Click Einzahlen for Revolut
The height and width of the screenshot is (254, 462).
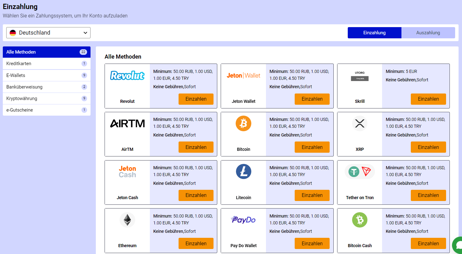196,99
